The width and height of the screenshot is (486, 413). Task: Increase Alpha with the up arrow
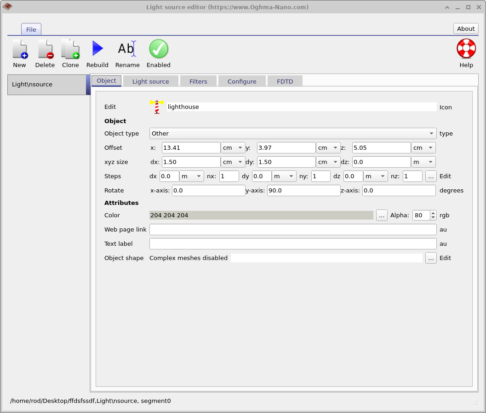(433, 213)
